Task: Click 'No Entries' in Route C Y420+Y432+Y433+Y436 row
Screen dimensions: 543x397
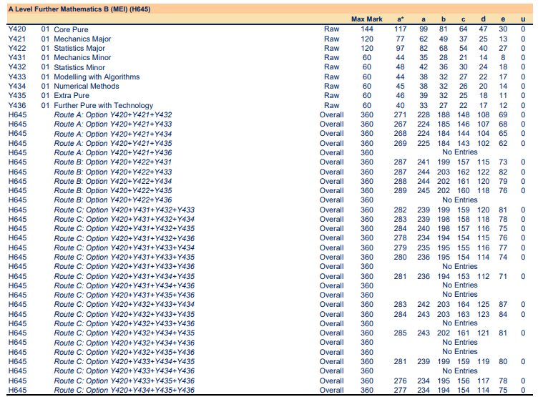Action: pos(460,323)
